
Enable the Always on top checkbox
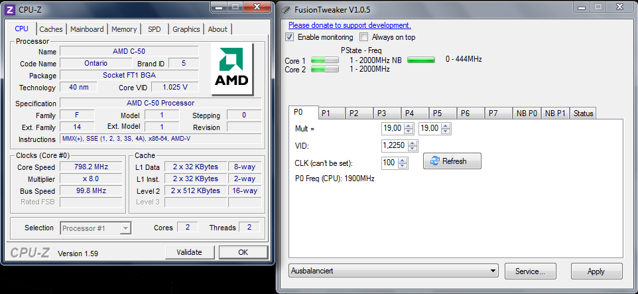coord(363,37)
